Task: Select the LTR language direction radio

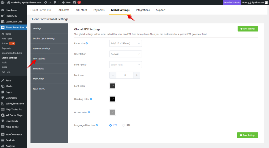Action: click(111, 125)
